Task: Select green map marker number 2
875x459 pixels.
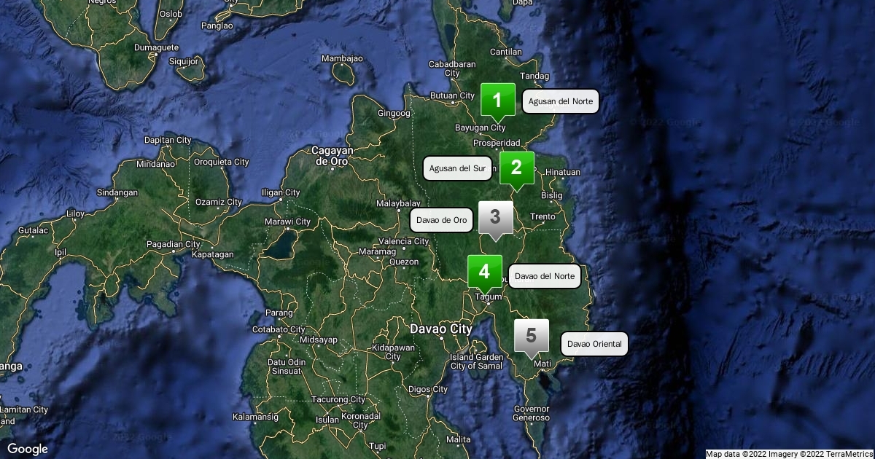Action: click(x=516, y=168)
